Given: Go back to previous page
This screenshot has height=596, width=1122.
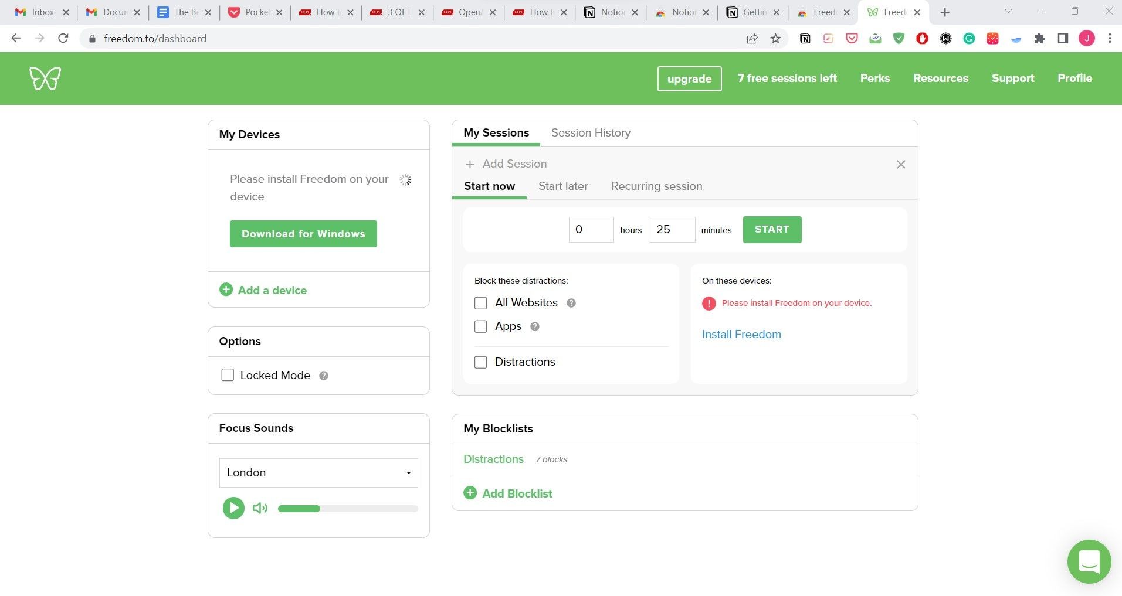Looking at the screenshot, I should point(16,39).
